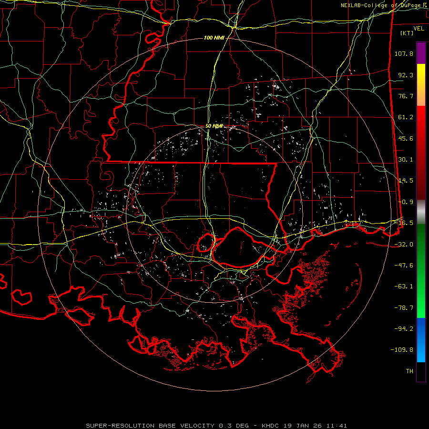The height and width of the screenshot is (429, 429).
Task: Select the -63.1 scale value
Action: 404,286
